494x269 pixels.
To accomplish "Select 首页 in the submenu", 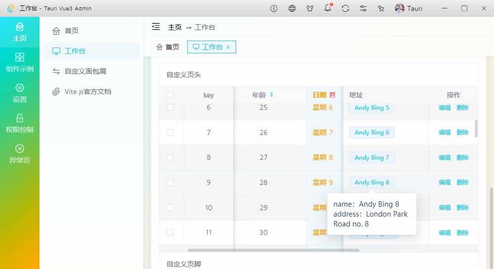I will [x=91, y=31].
